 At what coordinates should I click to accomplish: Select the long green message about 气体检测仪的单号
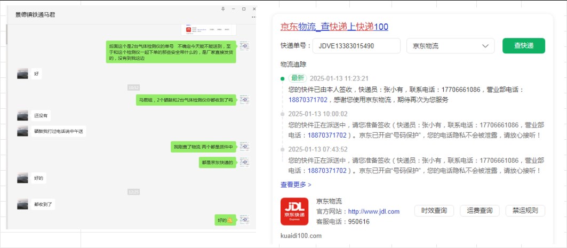171,52
